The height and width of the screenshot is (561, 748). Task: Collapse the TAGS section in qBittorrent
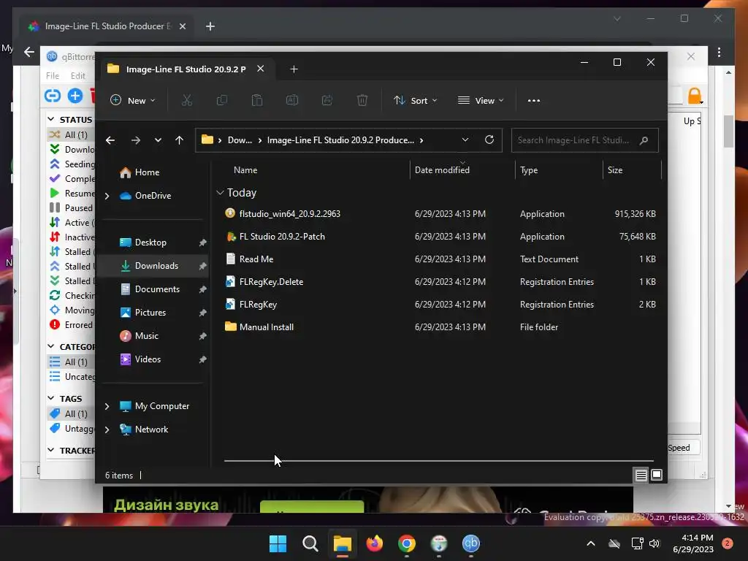[51, 398]
